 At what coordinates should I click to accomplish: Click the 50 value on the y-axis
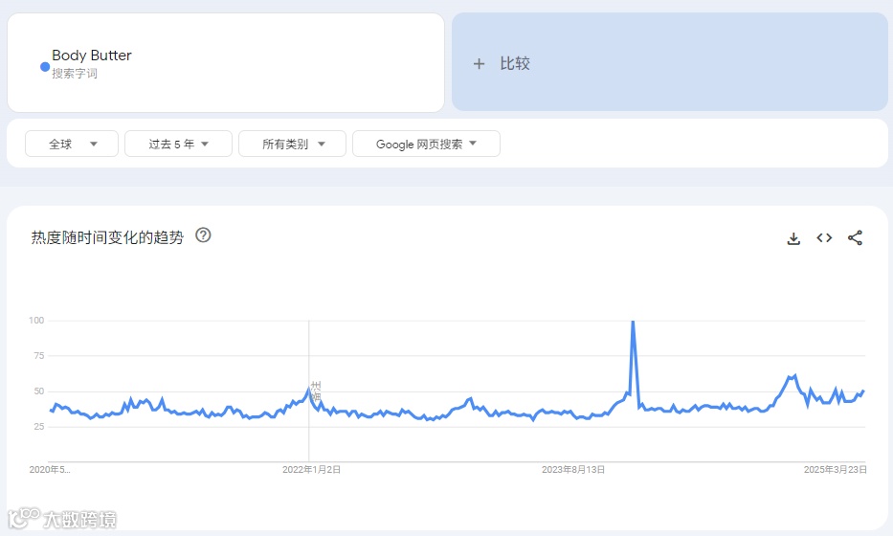click(x=38, y=391)
